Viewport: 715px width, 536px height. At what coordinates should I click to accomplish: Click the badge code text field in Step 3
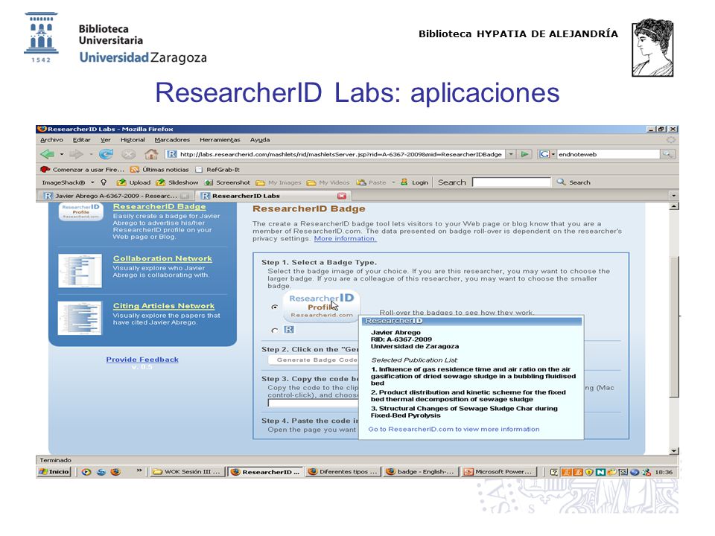click(314, 403)
